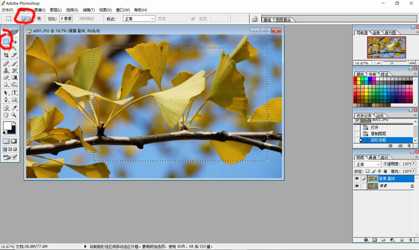Image resolution: width=419 pixels, height=250 pixels.
Task: Toggle visibility of the 背景 layer
Action: [357, 186]
